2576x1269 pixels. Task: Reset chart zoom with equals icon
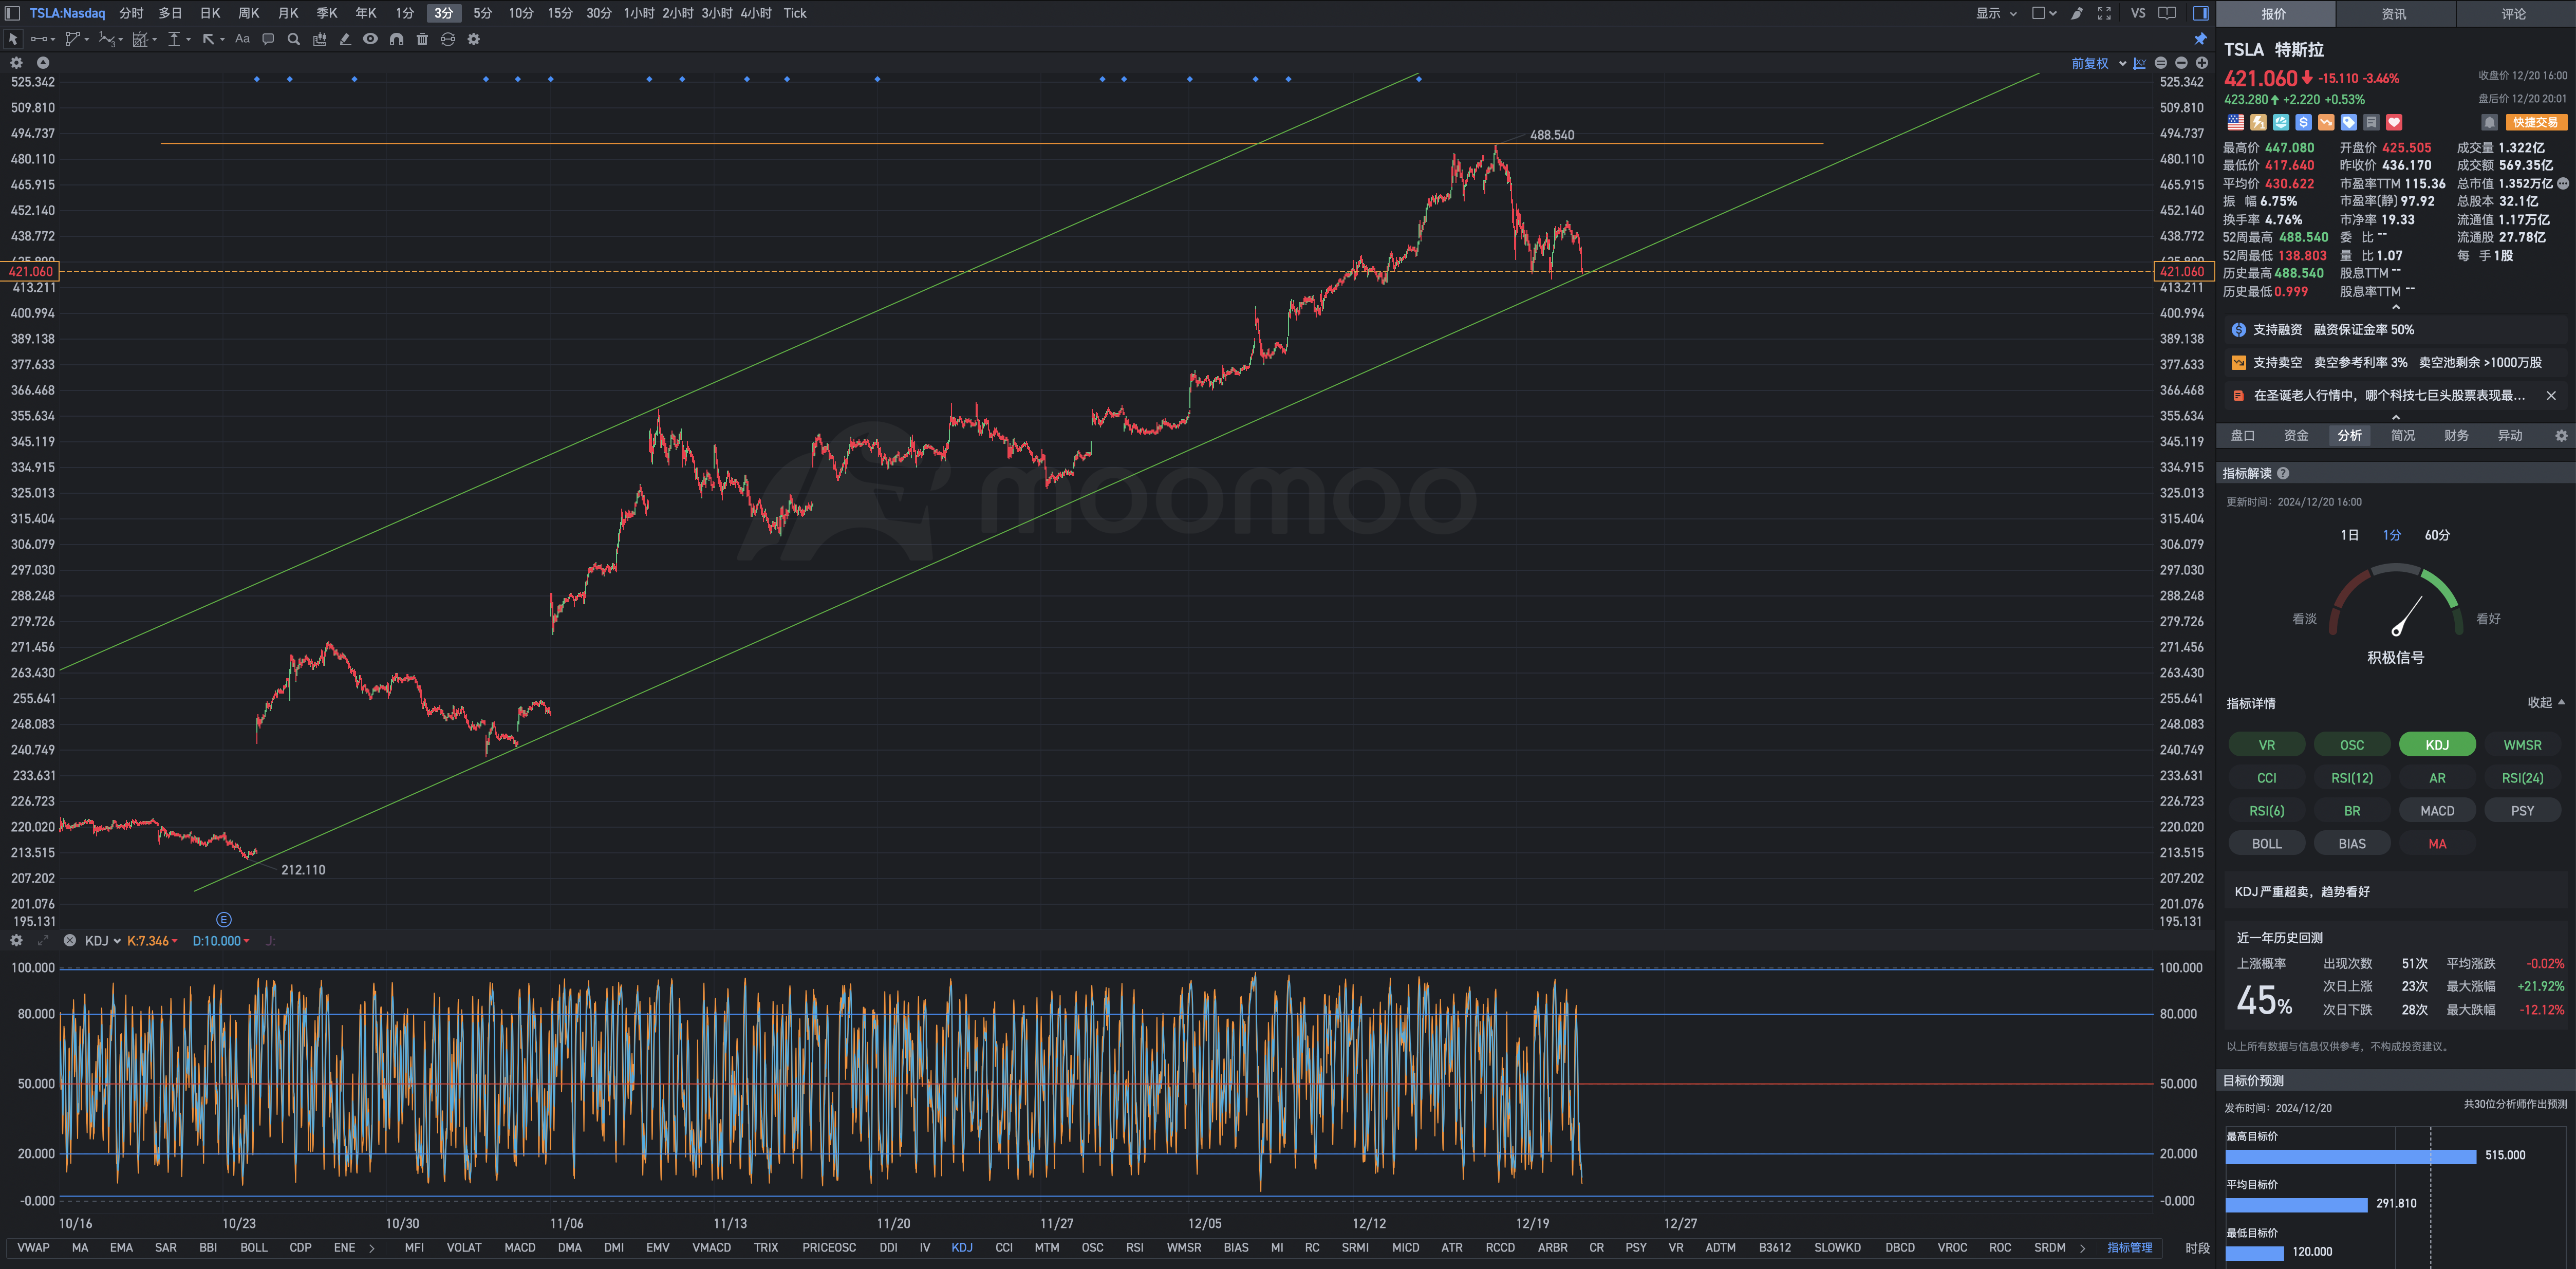[x=2160, y=63]
